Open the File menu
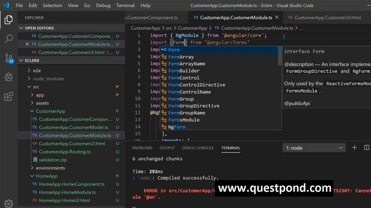The height and width of the screenshot is (208, 371). (19, 5)
